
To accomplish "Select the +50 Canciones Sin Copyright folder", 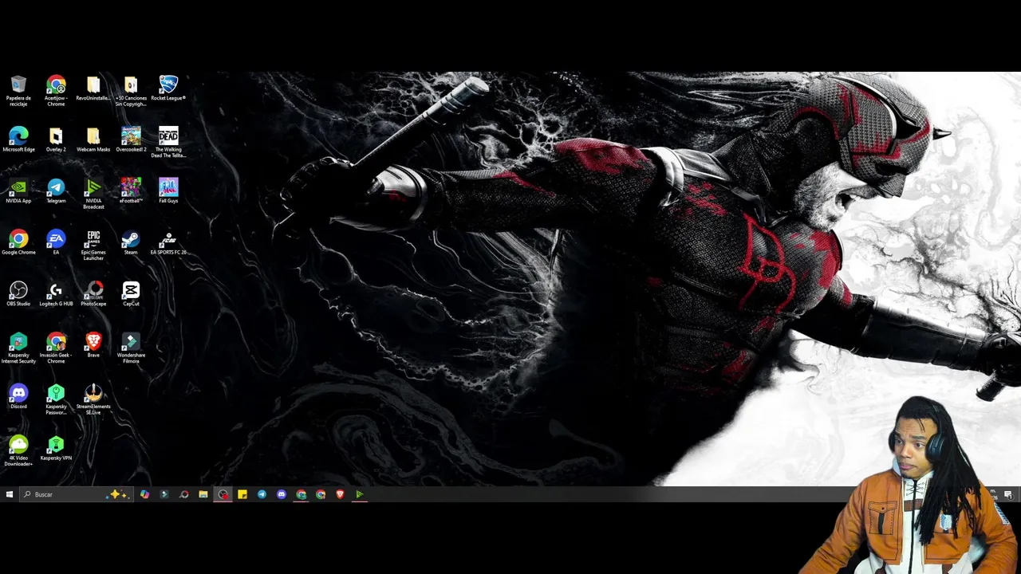I will point(131,91).
